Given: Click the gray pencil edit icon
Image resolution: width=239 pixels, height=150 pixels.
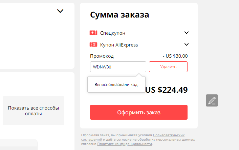Looking at the screenshot, I should tap(212, 100).
